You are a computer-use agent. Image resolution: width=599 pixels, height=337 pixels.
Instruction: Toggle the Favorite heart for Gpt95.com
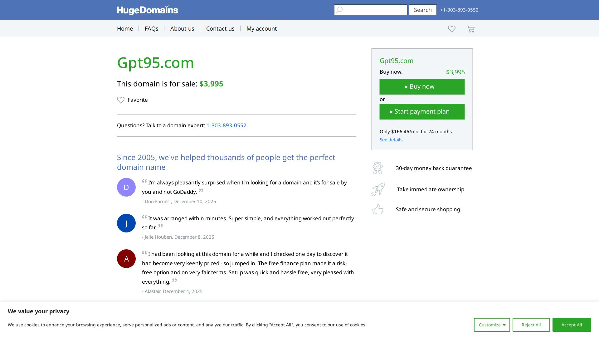point(121,100)
